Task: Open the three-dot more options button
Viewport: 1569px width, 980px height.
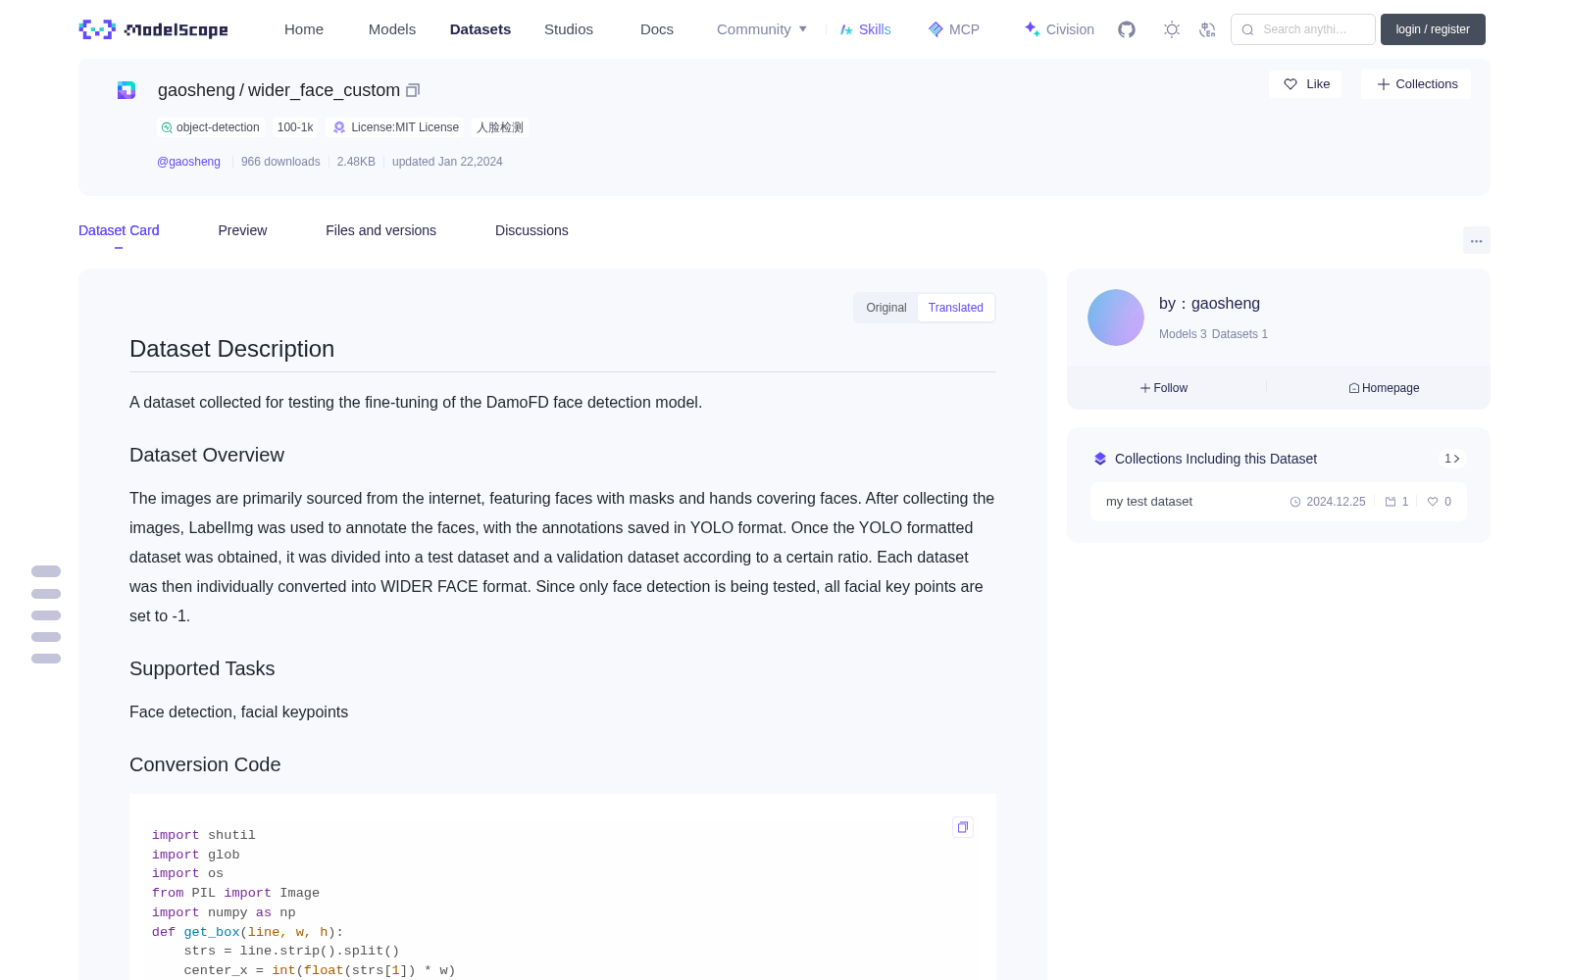Action: click(1477, 240)
